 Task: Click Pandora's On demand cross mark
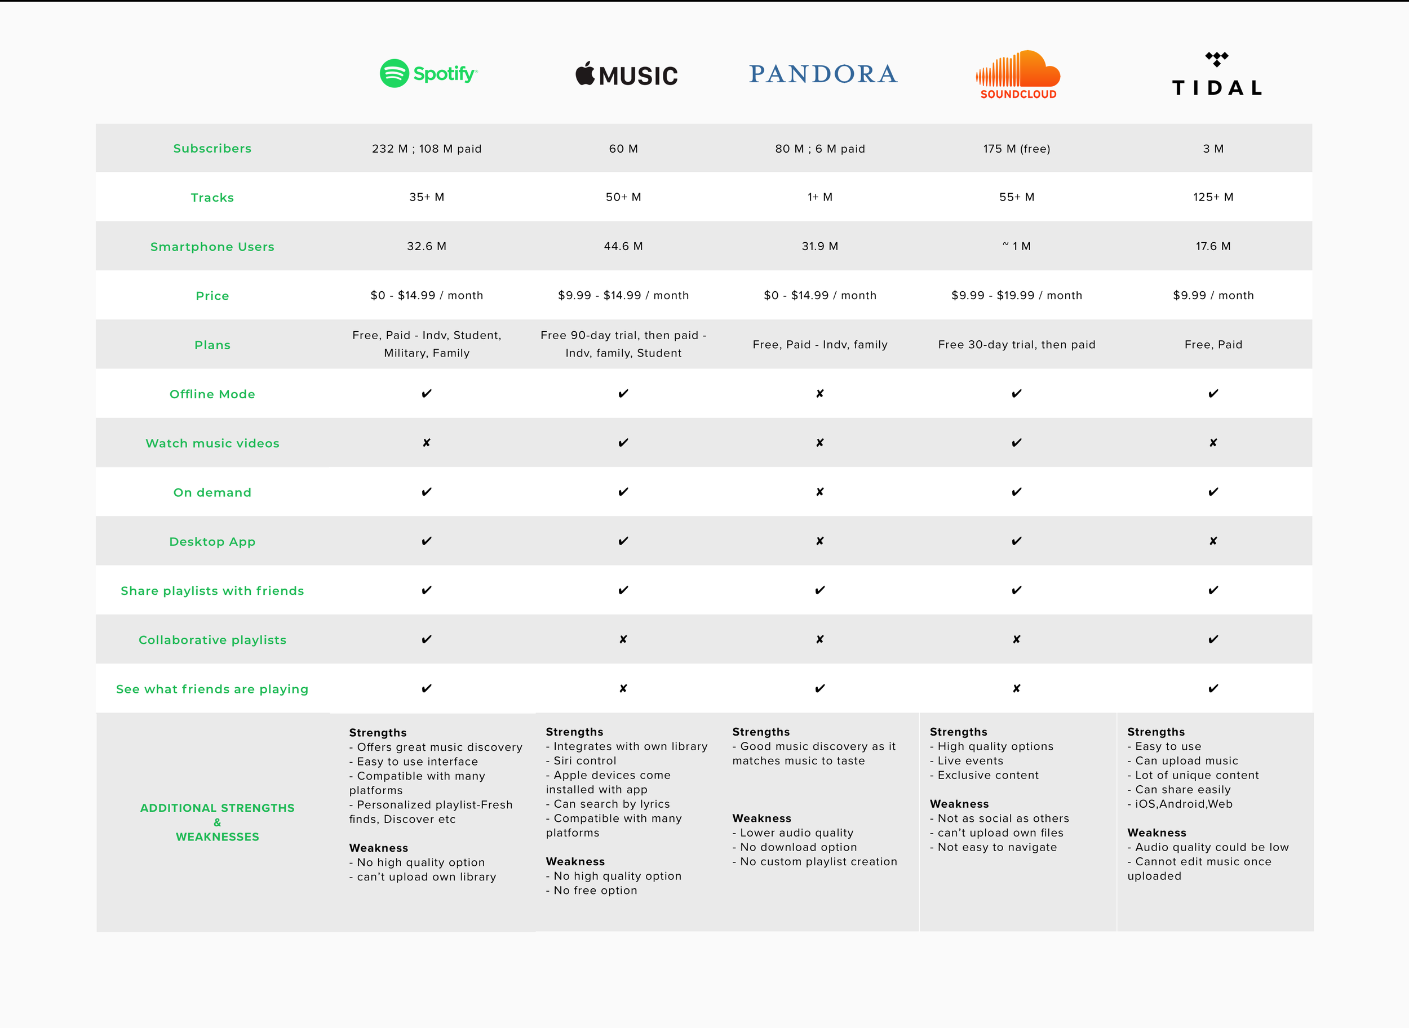coord(820,492)
